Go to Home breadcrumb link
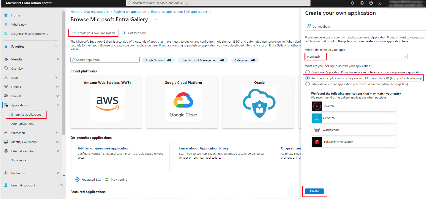 click(75, 12)
